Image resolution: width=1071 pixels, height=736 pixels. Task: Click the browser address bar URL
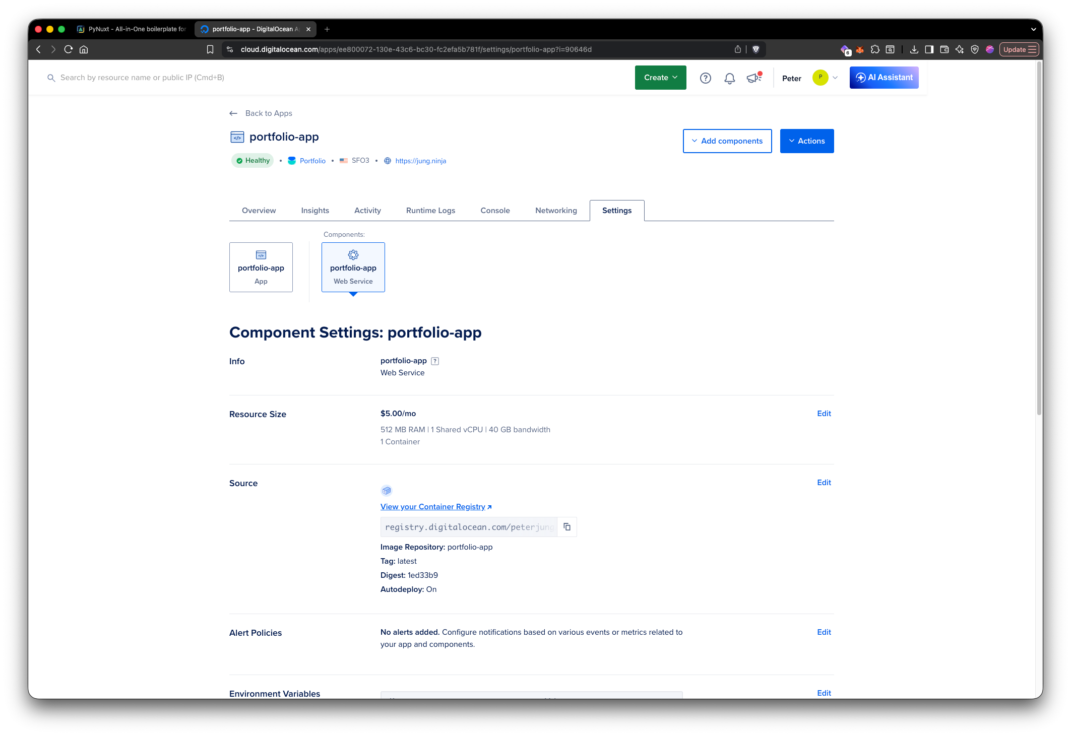click(x=416, y=49)
